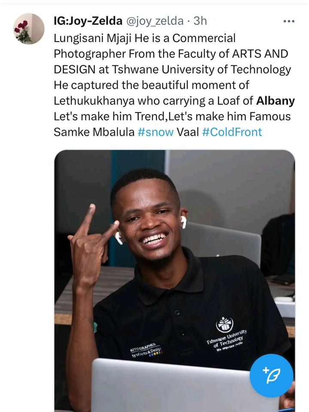Click the word Vaal between hashtags
This screenshot has height=412, width=309.
coord(188,132)
